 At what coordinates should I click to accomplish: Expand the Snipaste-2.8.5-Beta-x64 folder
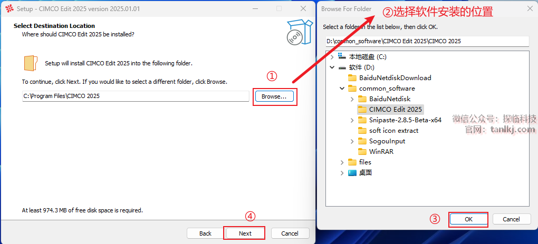point(352,120)
